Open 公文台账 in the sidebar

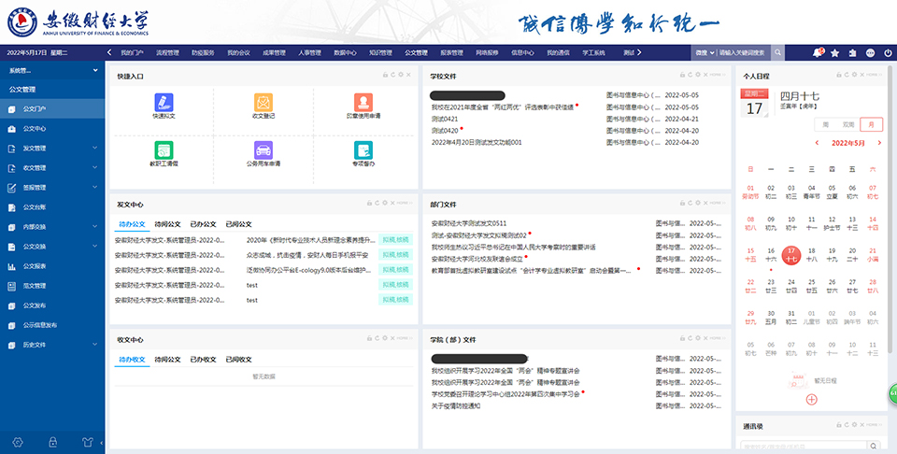[35, 207]
